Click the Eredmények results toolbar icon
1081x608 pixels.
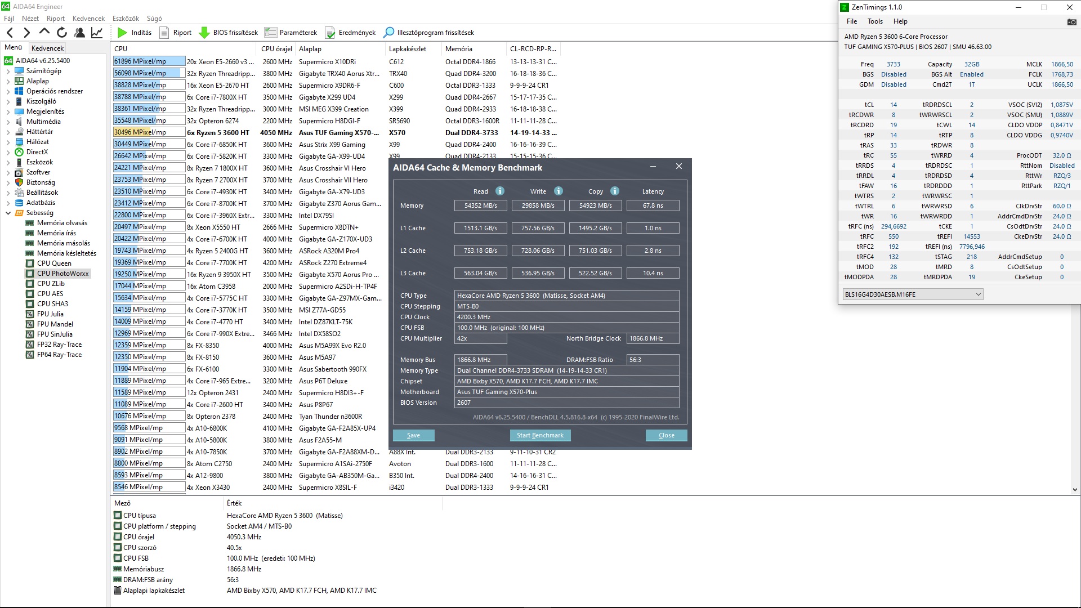click(x=330, y=33)
